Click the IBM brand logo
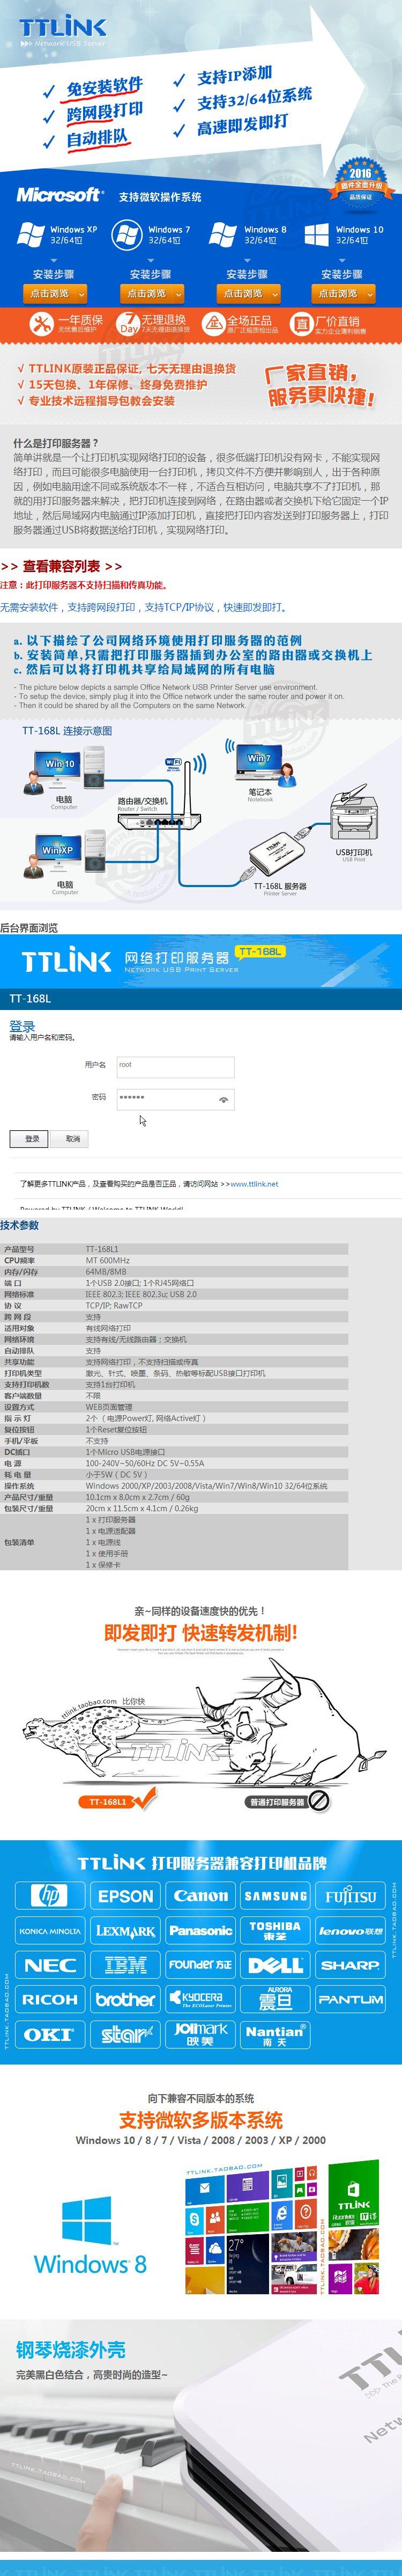Screen dimensions: 402x2576 [x=125, y=1965]
